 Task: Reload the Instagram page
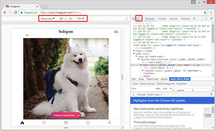pos(16,13)
